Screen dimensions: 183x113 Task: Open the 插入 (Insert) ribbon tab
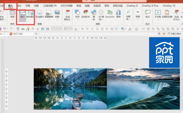click(x=10, y=6)
